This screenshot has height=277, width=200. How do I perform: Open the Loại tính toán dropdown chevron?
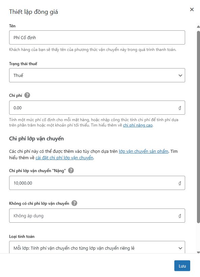pyautogui.click(x=180, y=248)
